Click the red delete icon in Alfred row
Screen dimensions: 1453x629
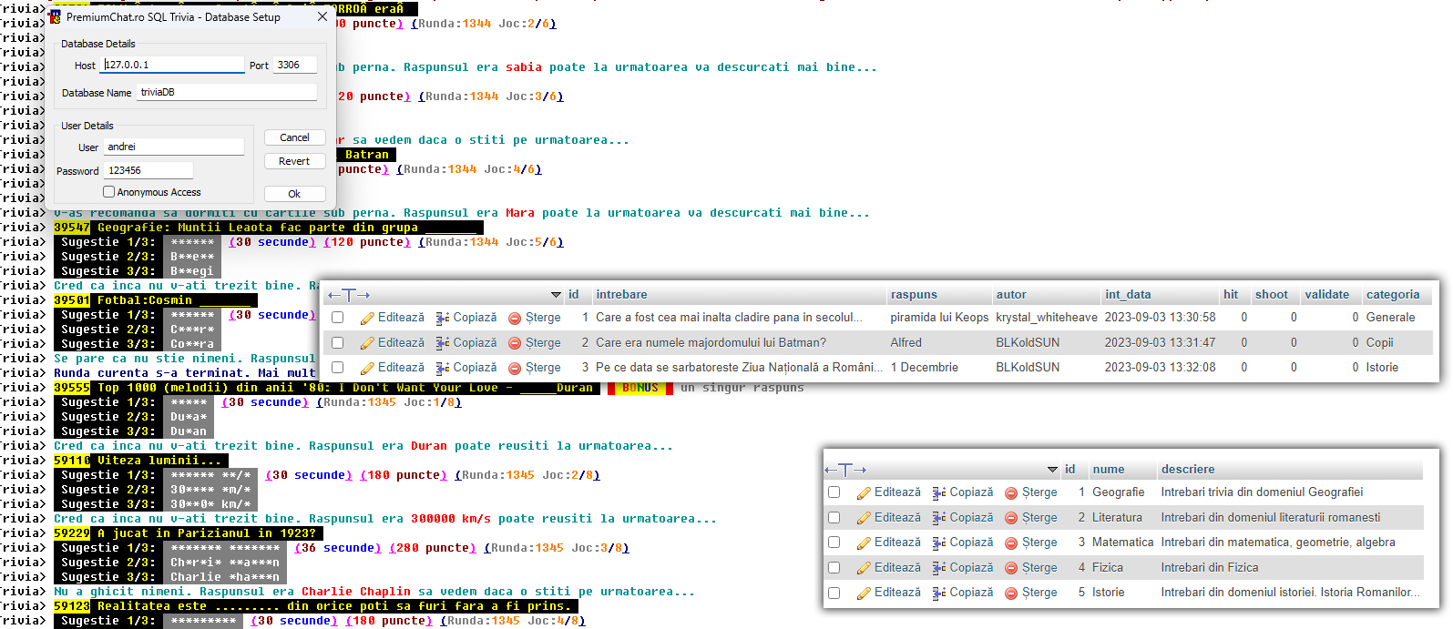coord(515,343)
